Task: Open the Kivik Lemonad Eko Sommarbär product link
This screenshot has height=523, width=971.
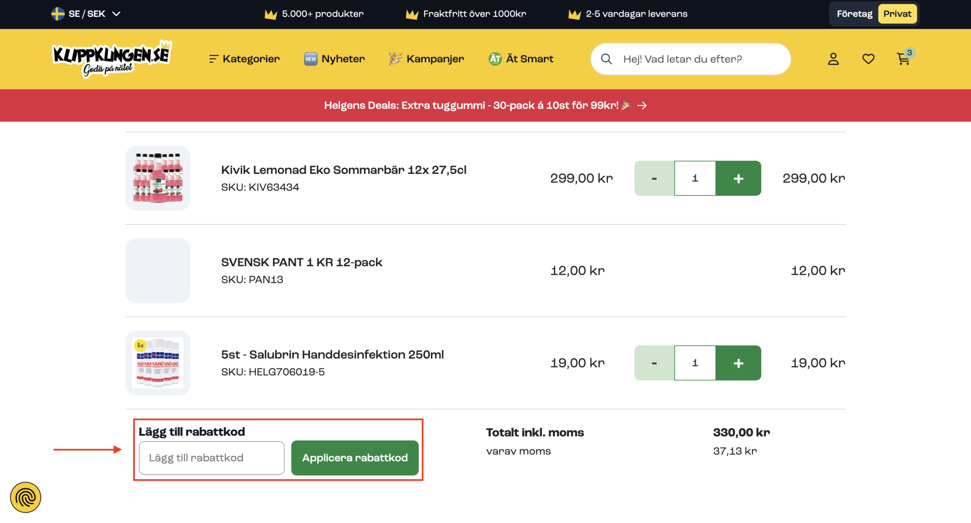Action: pyautogui.click(x=344, y=170)
